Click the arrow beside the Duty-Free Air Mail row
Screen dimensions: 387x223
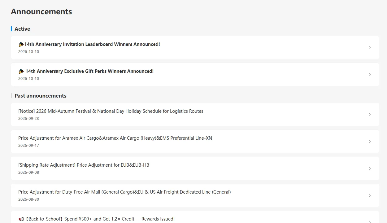370,195
